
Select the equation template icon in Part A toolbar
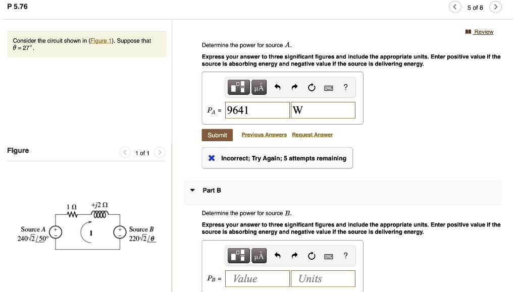[x=238, y=87]
